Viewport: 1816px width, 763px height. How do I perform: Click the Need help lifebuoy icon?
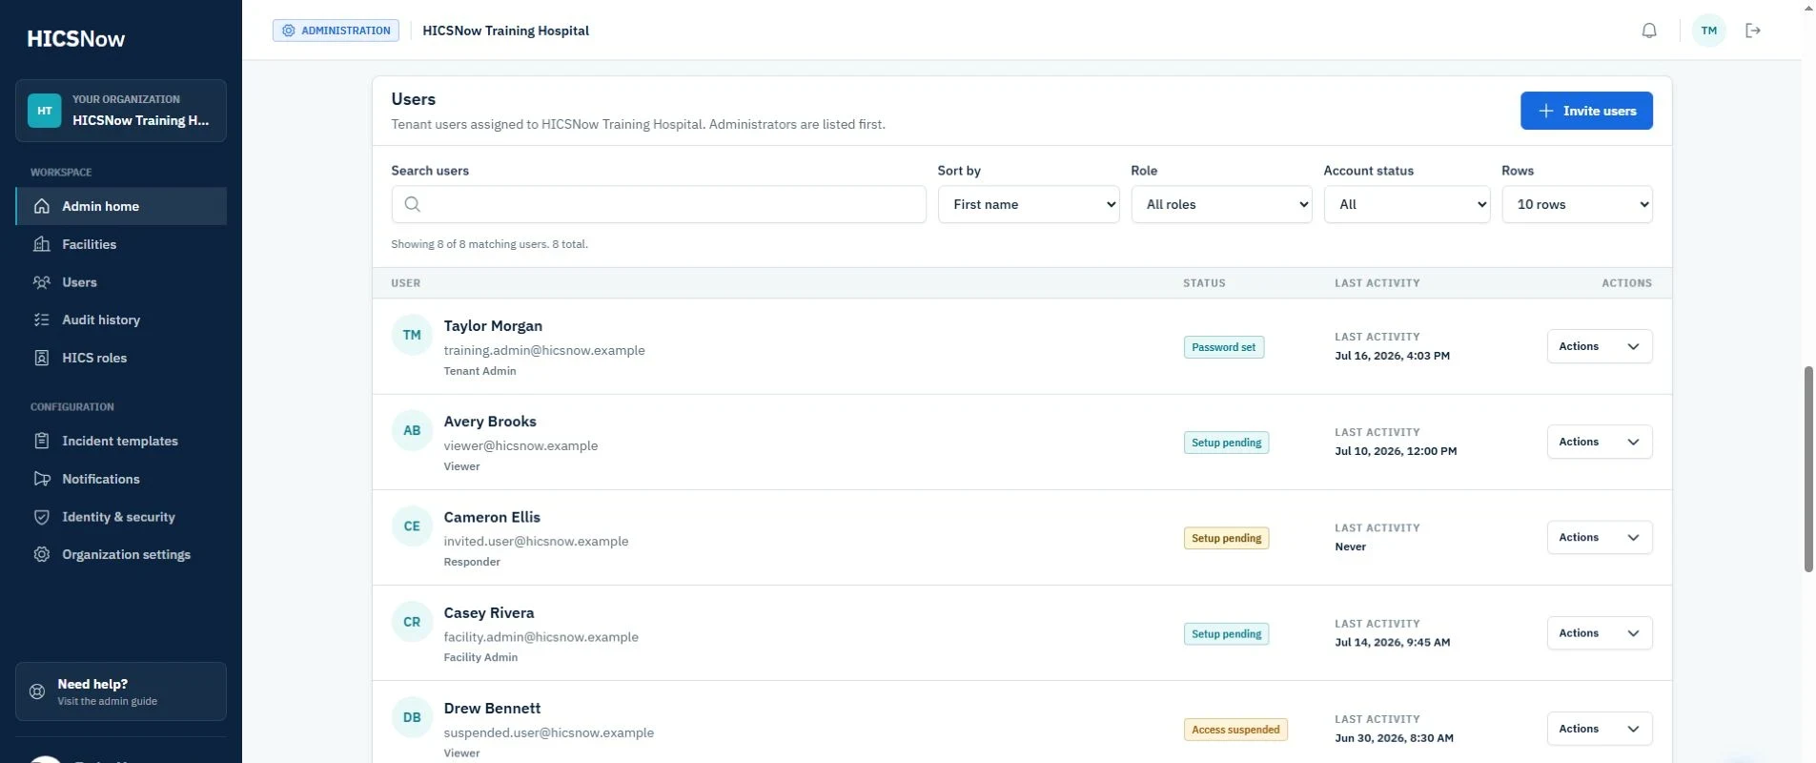pos(37,691)
